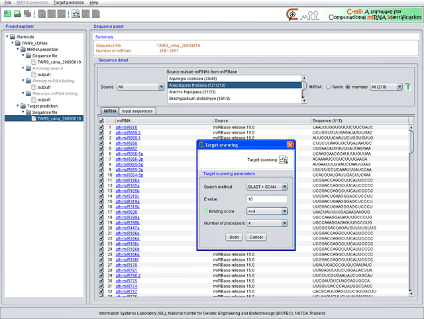This screenshot has width=424, height=319.
Task: Collapse the MiRNA prediction tree node
Action: [x=18, y=49]
